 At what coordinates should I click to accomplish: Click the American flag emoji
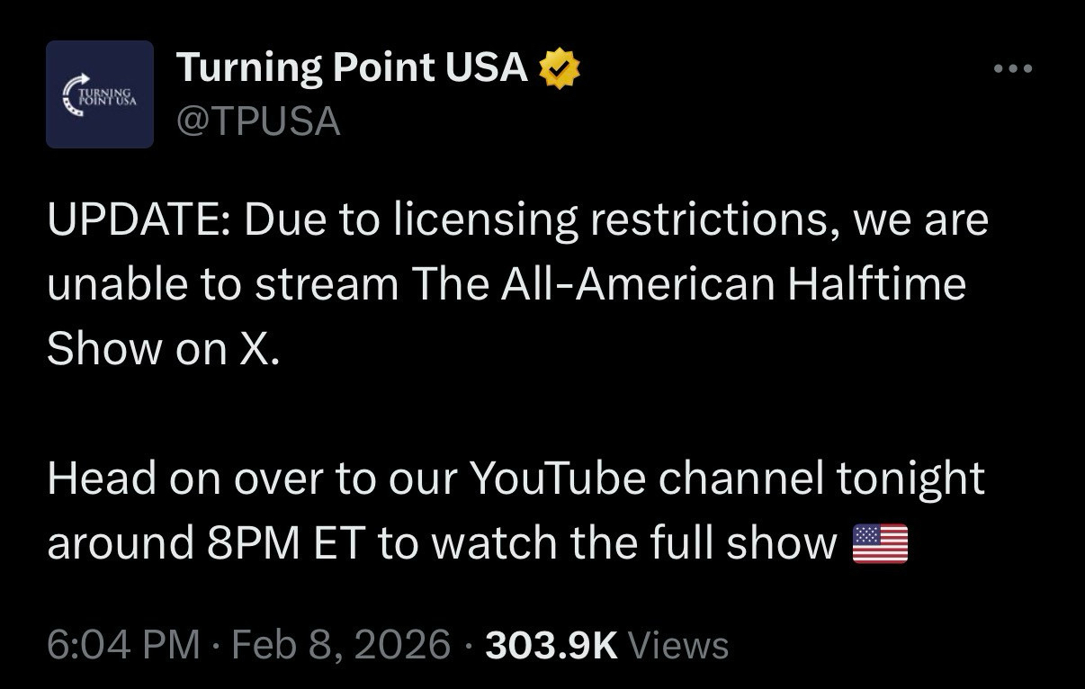[879, 544]
